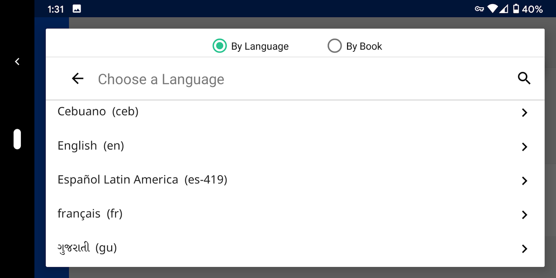Tap the back arrow beside Choose a Language

(x=78, y=79)
